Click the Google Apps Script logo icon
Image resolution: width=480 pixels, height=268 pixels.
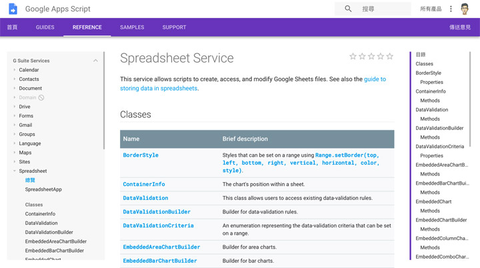pos(13,9)
